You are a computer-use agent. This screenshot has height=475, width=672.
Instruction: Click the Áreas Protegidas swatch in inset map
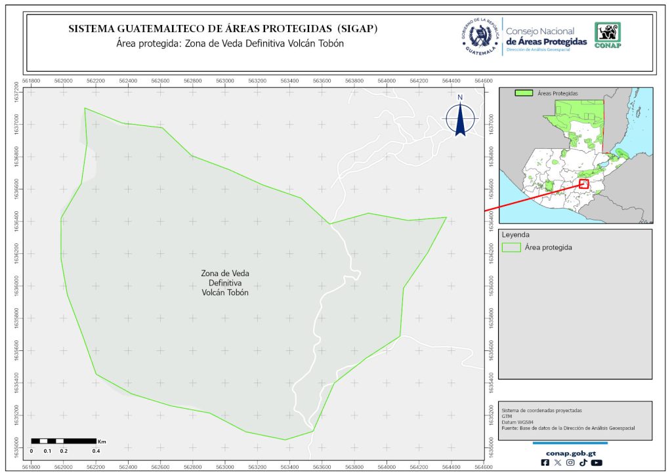(524, 94)
